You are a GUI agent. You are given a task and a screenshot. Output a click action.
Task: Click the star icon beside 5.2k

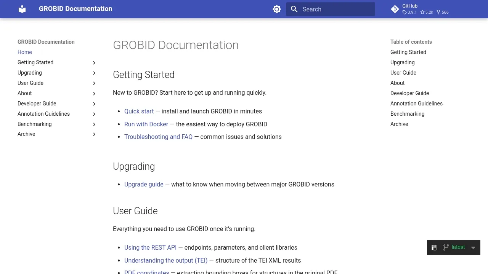click(x=422, y=12)
